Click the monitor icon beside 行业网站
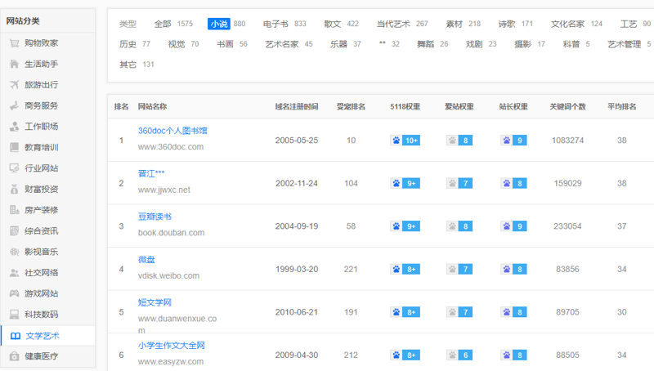654x371 pixels. coord(14,168)
